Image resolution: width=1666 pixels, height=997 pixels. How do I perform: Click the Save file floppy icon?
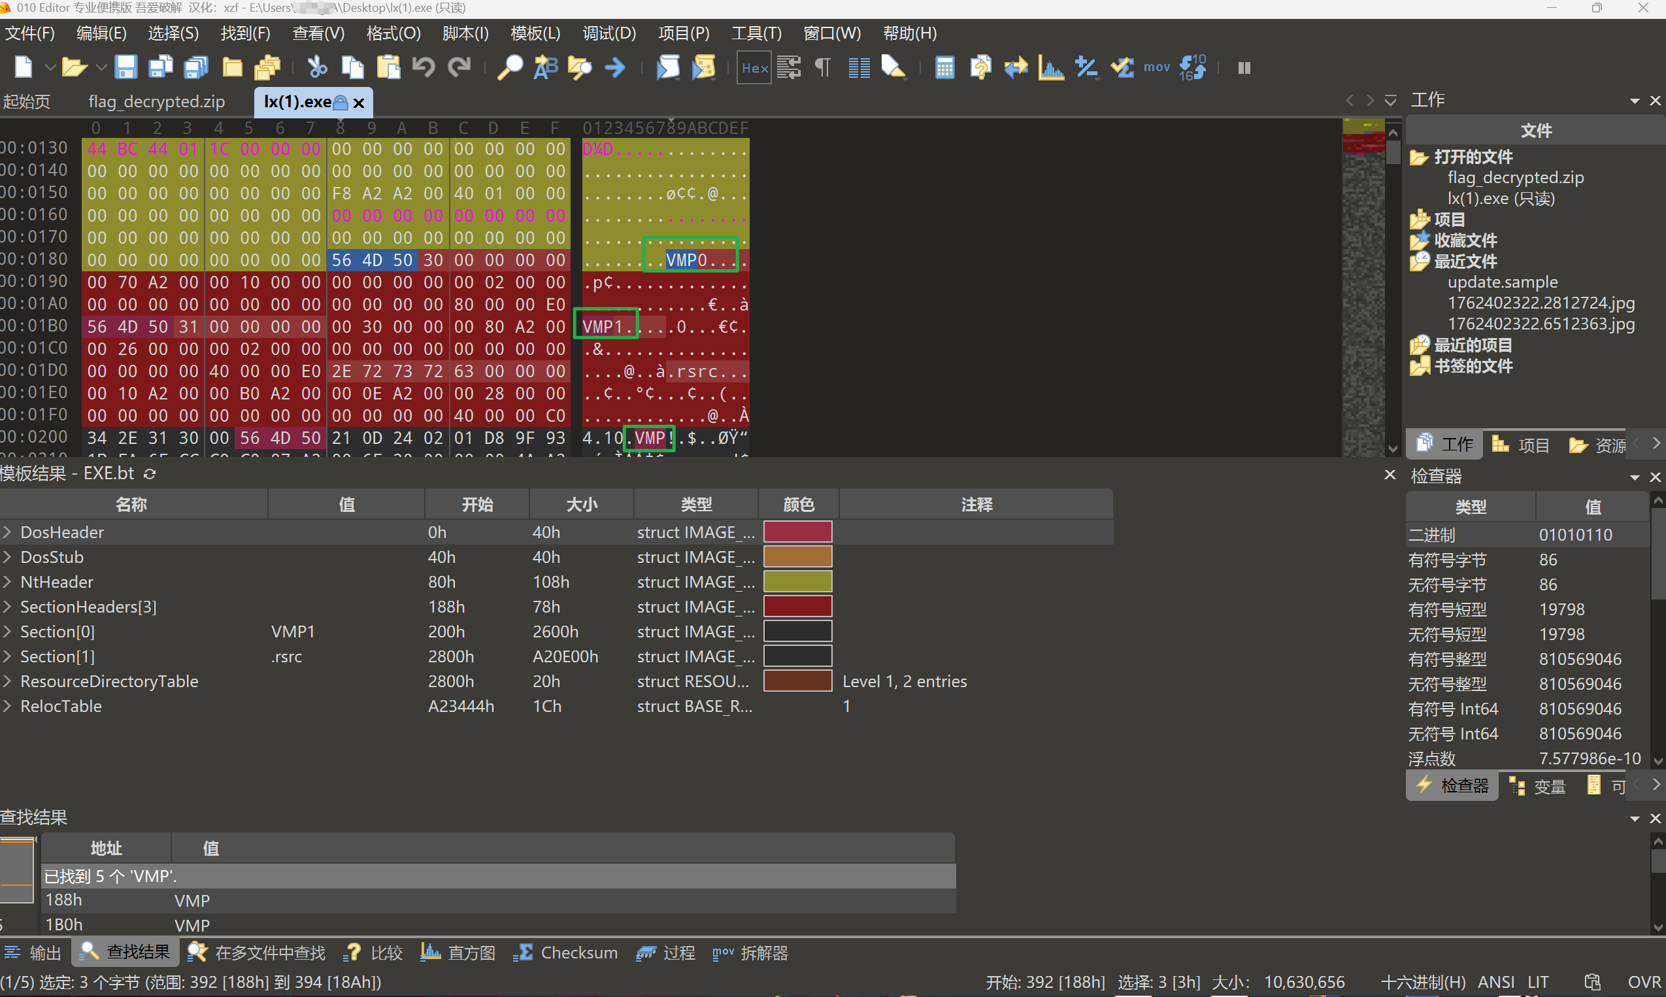(x=125, y=67)
